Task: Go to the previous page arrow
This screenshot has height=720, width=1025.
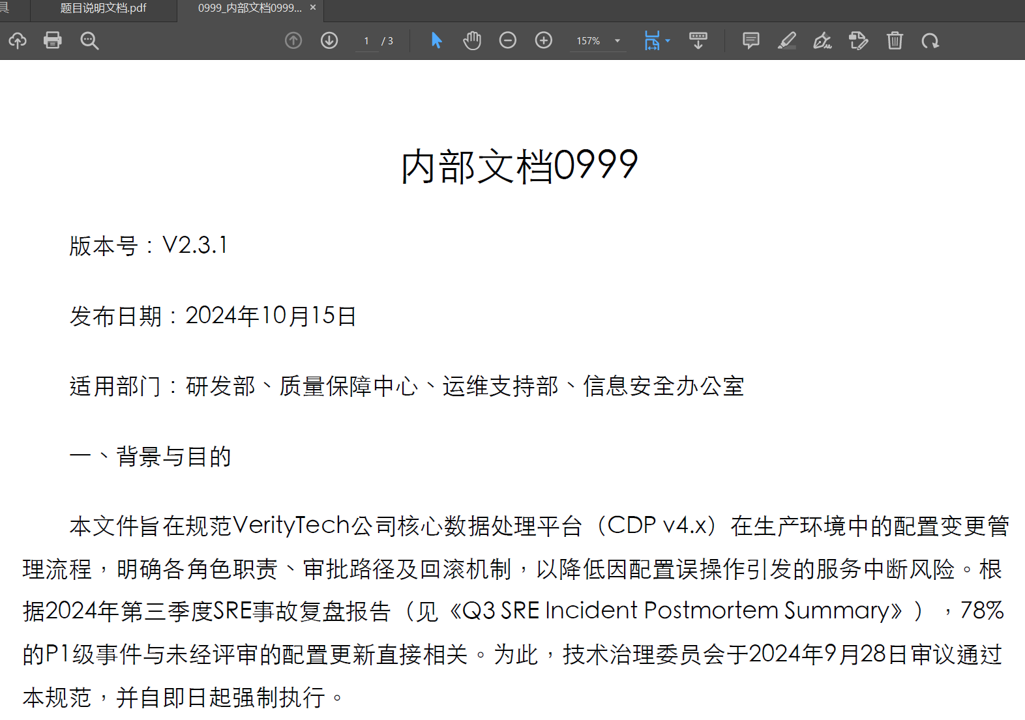Action: (x=293, y=40)
